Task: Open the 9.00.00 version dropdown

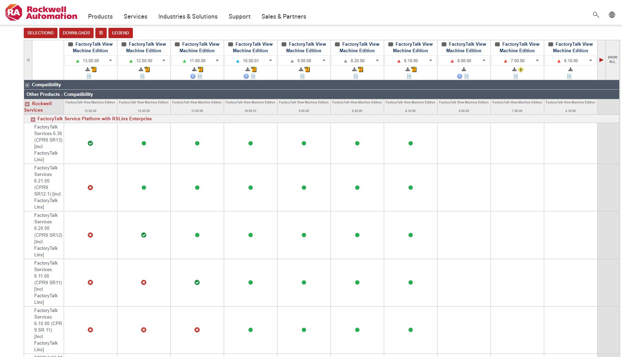Action: click(x=304, y=61)
